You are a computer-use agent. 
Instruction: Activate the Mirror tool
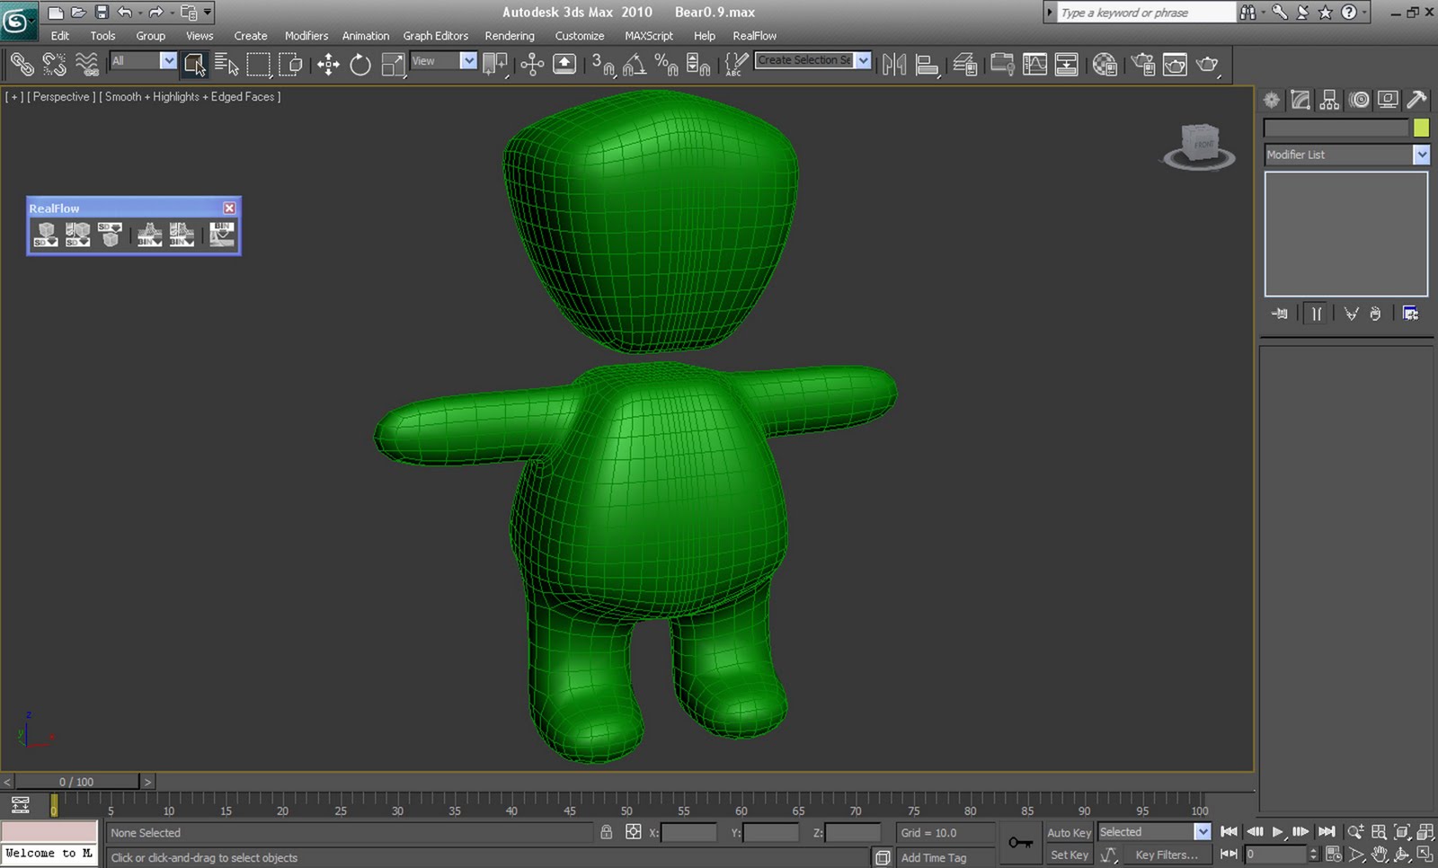click(894, 64)
